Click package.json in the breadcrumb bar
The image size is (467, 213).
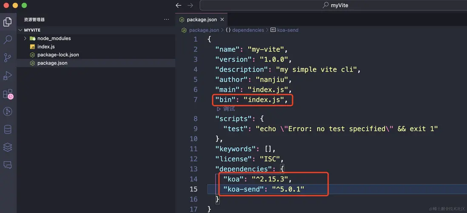click(204, 30)
